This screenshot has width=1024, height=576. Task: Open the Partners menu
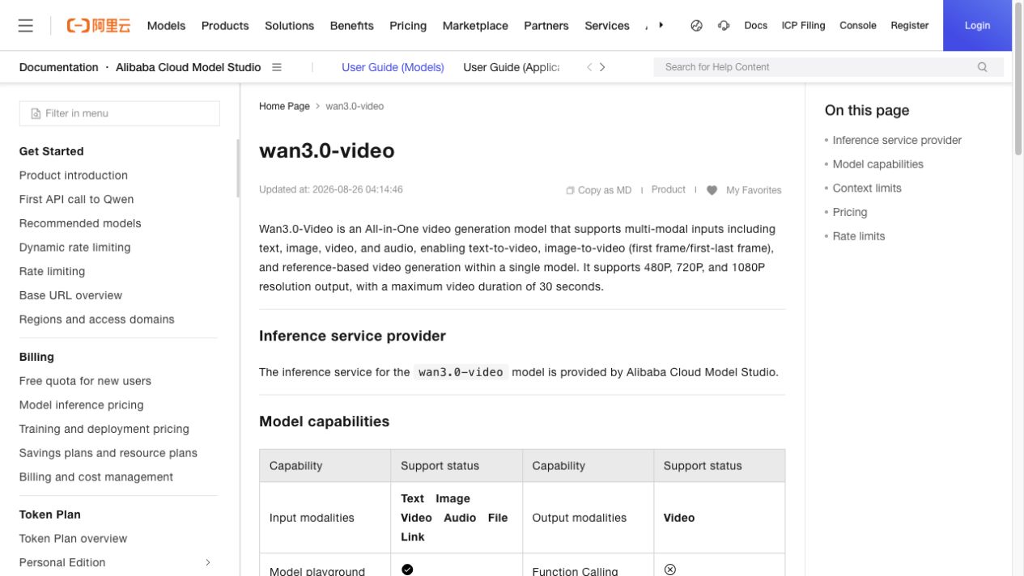pyautogui.click(x=546, y=25)
